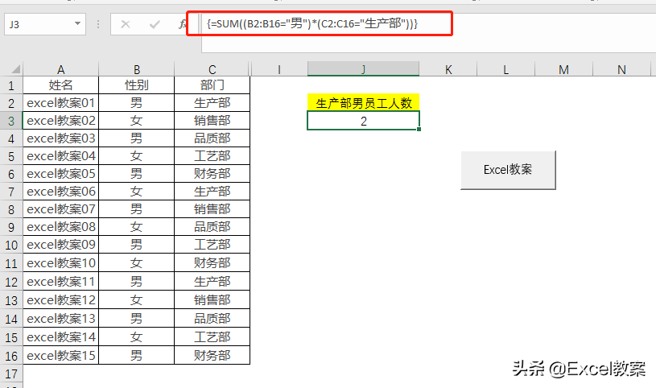656x388 pixels.
Task: Click cell excel教案08
Action: [60, 226]
